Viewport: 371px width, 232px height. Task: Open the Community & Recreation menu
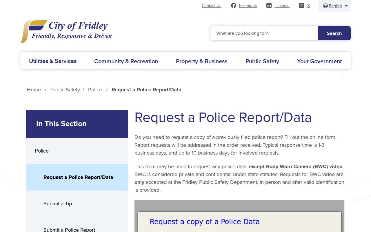(126, 61)
